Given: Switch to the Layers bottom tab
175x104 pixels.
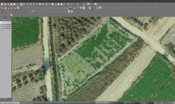Looking at the screenshot, I should tap(3, 100).
